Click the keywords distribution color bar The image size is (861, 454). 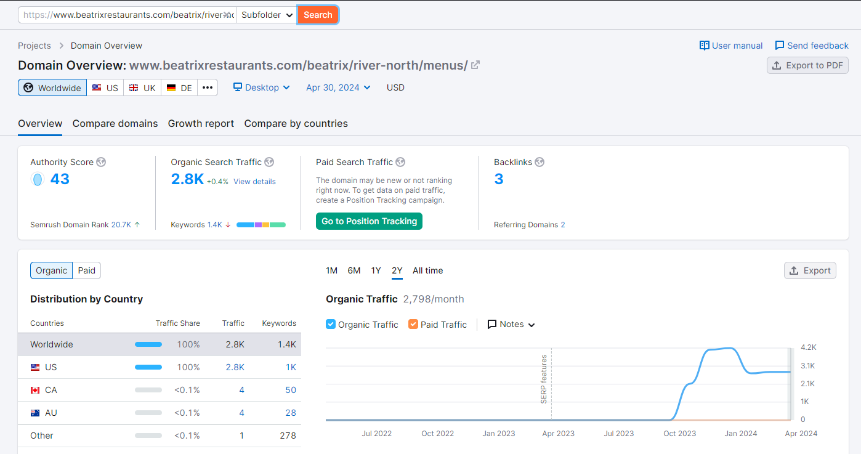click(x=261, y=225)
